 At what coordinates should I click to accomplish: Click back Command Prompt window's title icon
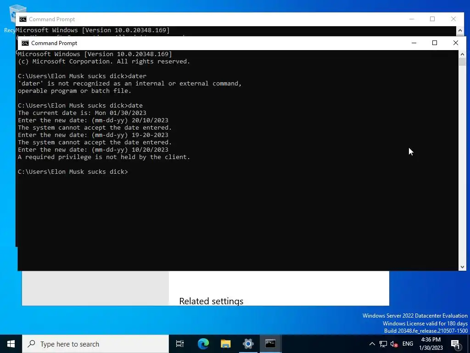click(x=23, y=19)
